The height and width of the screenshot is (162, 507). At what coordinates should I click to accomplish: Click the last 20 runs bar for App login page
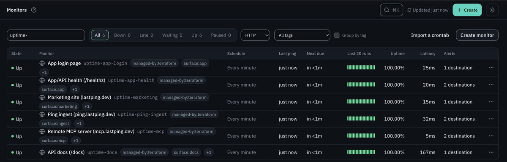(x=361, y=68)
